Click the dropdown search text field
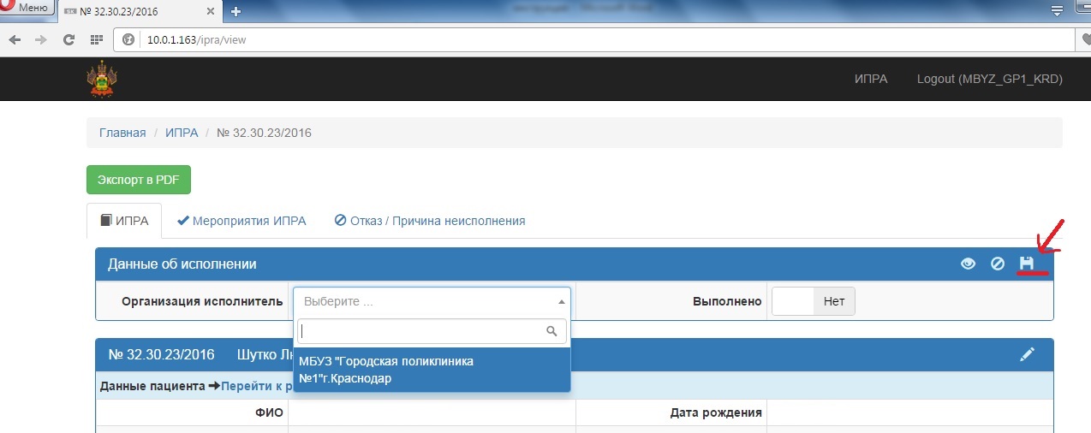Screen dimensions: 1091x433 pyautogui.click(x=421, y=331)
